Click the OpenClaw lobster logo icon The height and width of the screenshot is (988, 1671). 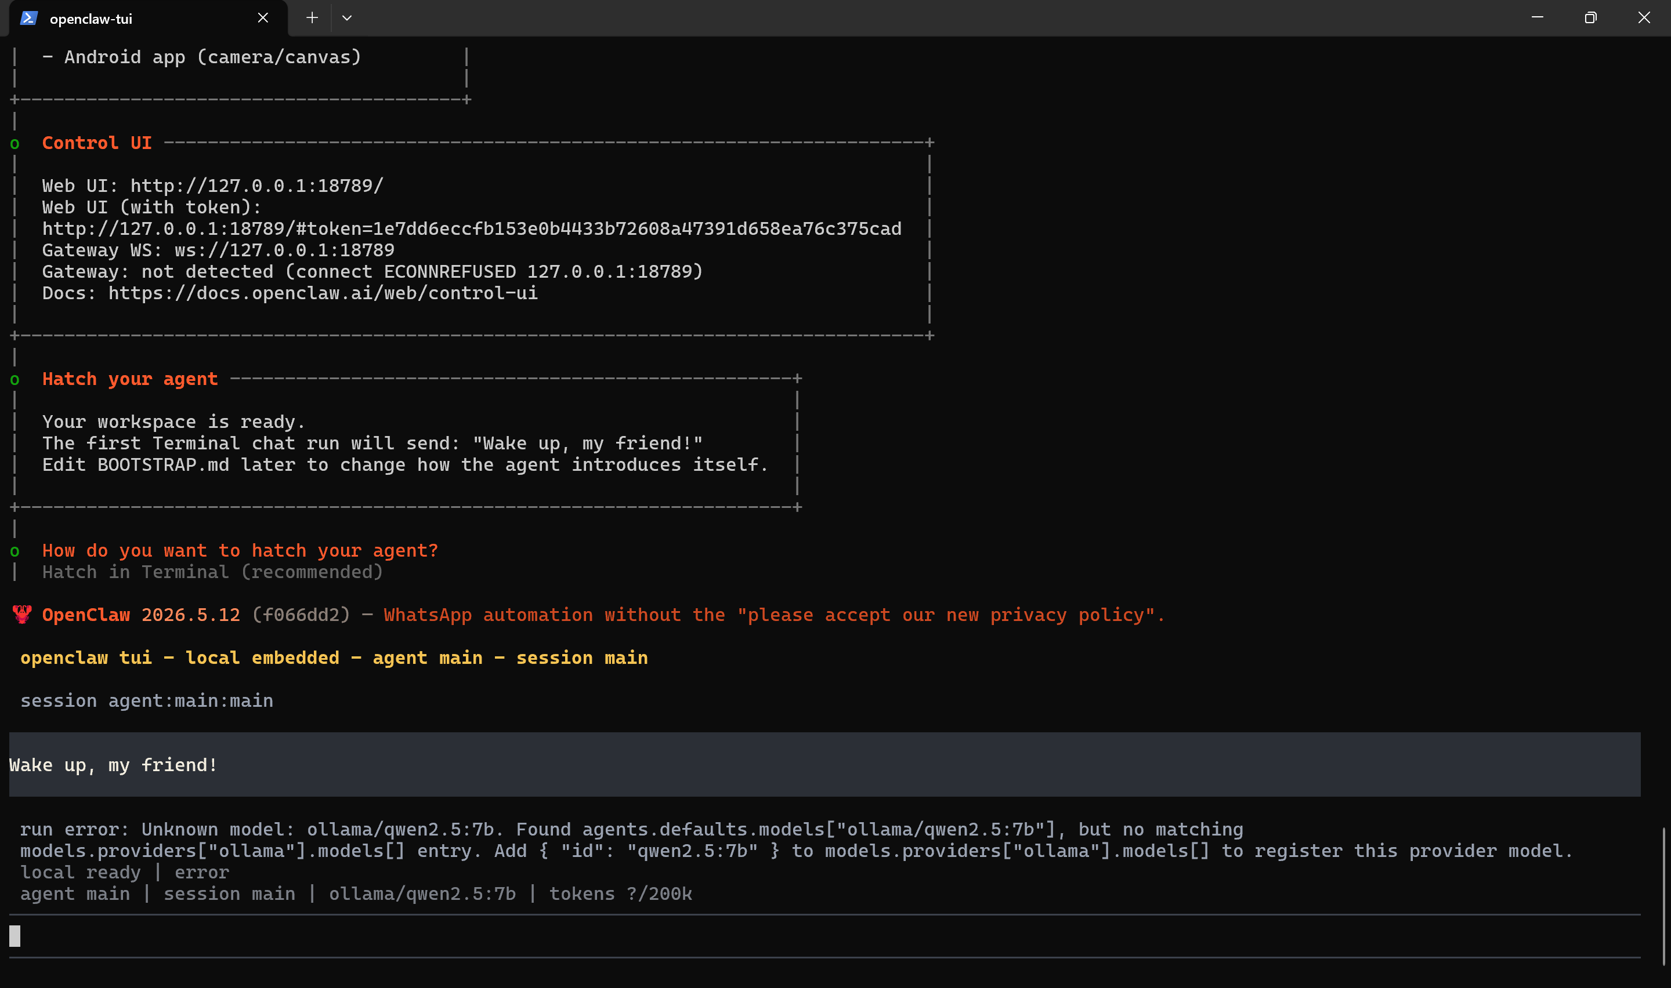[x=22, y=615]
